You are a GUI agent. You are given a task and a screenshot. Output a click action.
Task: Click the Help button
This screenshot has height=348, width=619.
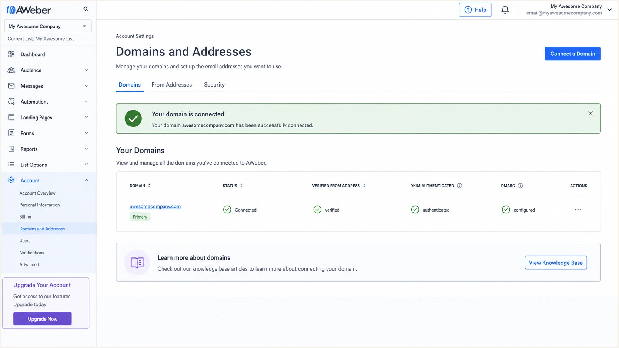[x=475, y=10]
